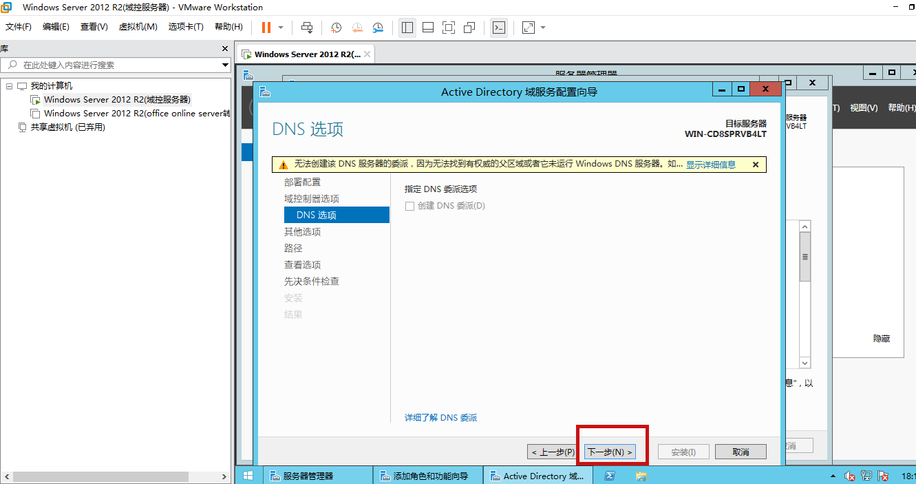Open the snapshot manager icon
This screenshot has width=916, height=484.
coord(378,28)
